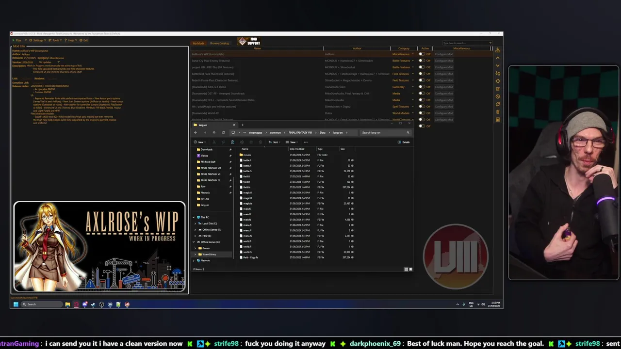Screen dimensions: 621x349
Task: Click the Play button in Junction VIII
Action: (x=17, y=40)
